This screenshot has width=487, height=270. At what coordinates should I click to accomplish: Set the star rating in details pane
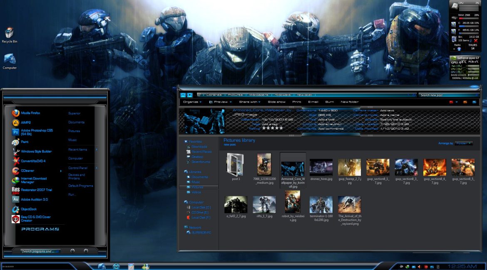tap(272, 128)
